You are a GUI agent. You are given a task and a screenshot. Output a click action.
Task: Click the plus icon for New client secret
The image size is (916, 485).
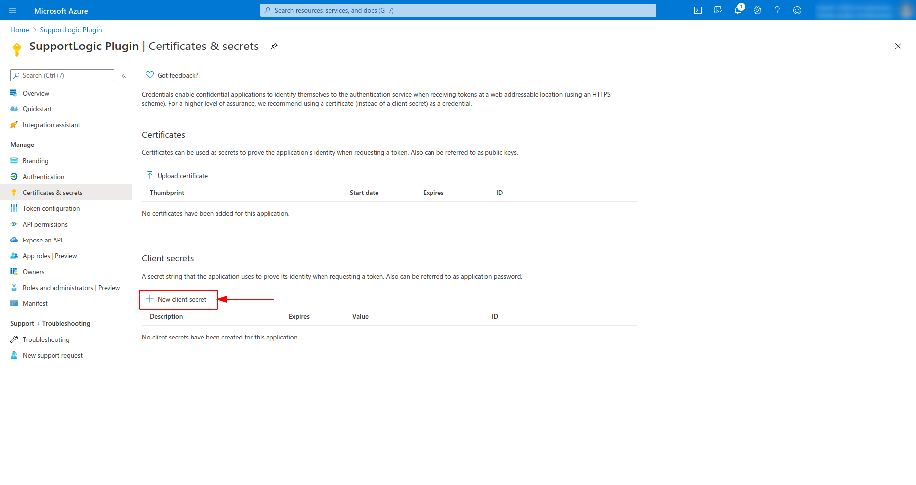click(x=150, y=299)
